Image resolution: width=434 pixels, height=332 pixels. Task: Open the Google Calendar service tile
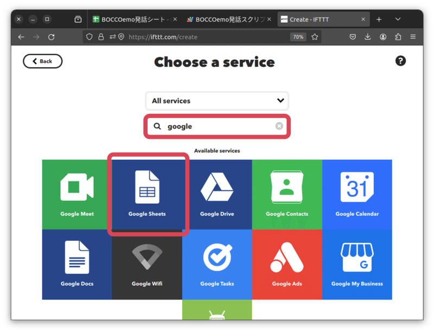click(357, 195)
